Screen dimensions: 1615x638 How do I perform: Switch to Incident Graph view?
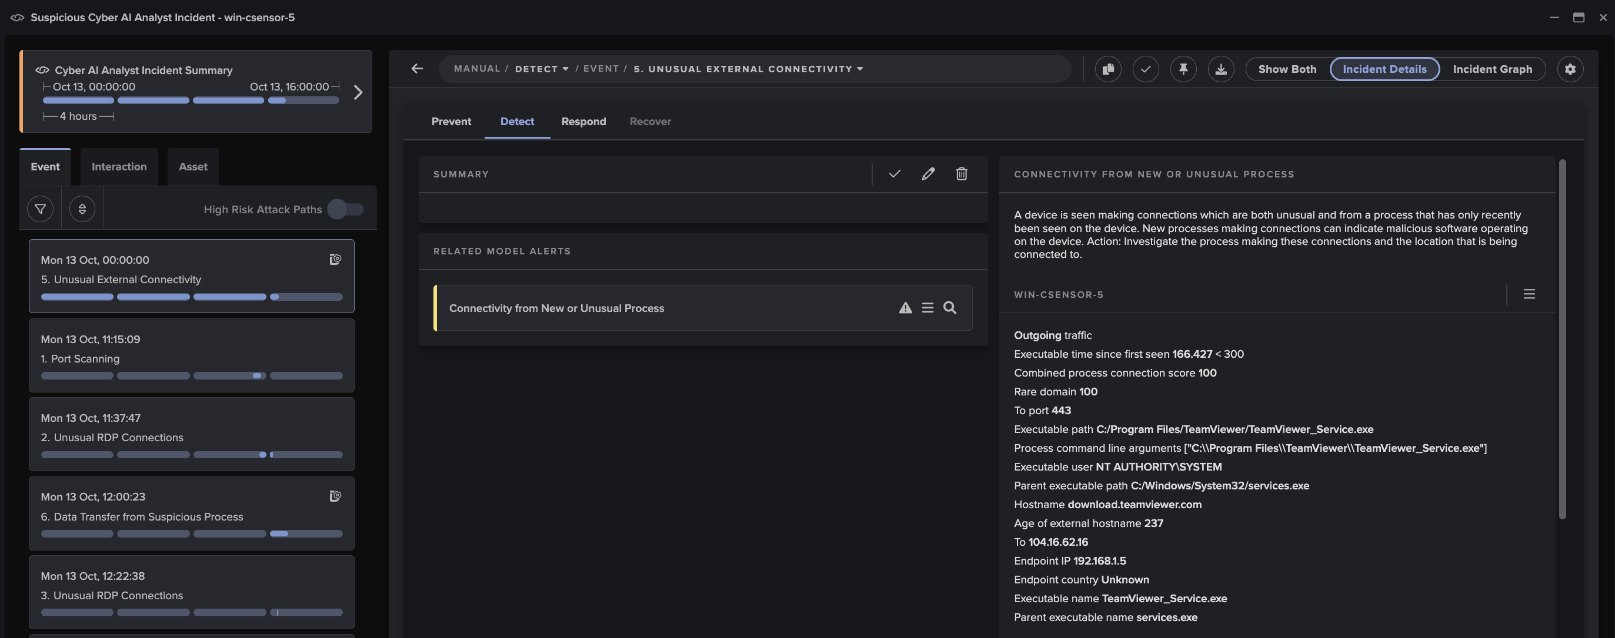pyautogui.click(x=1493, y=69)
